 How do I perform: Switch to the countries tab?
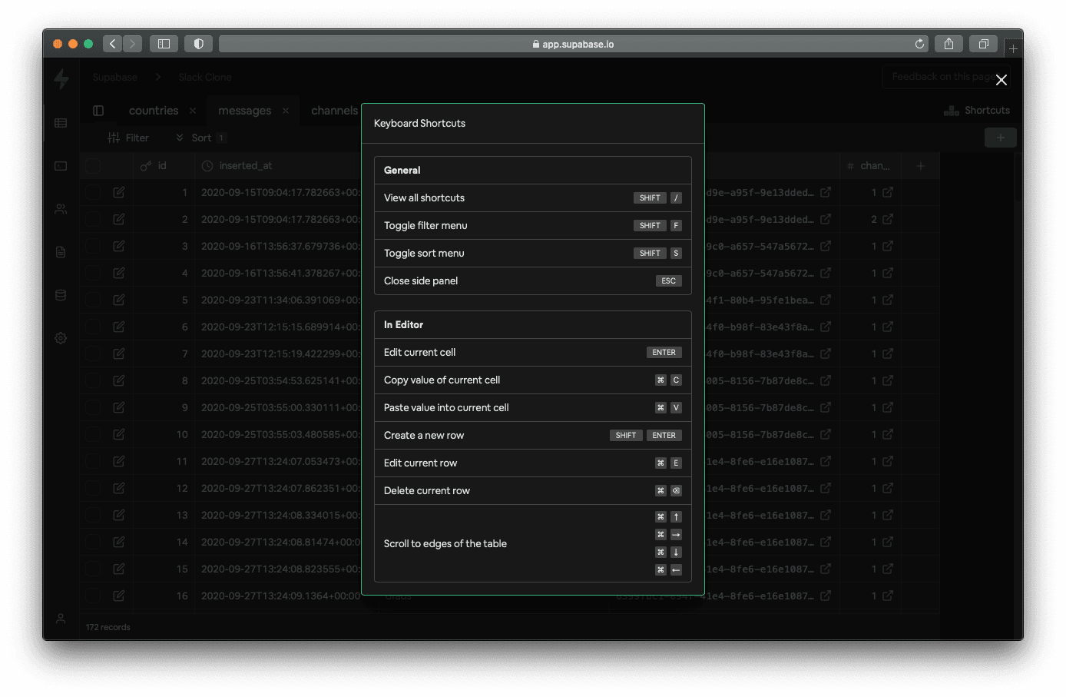[x=154, y=111]
